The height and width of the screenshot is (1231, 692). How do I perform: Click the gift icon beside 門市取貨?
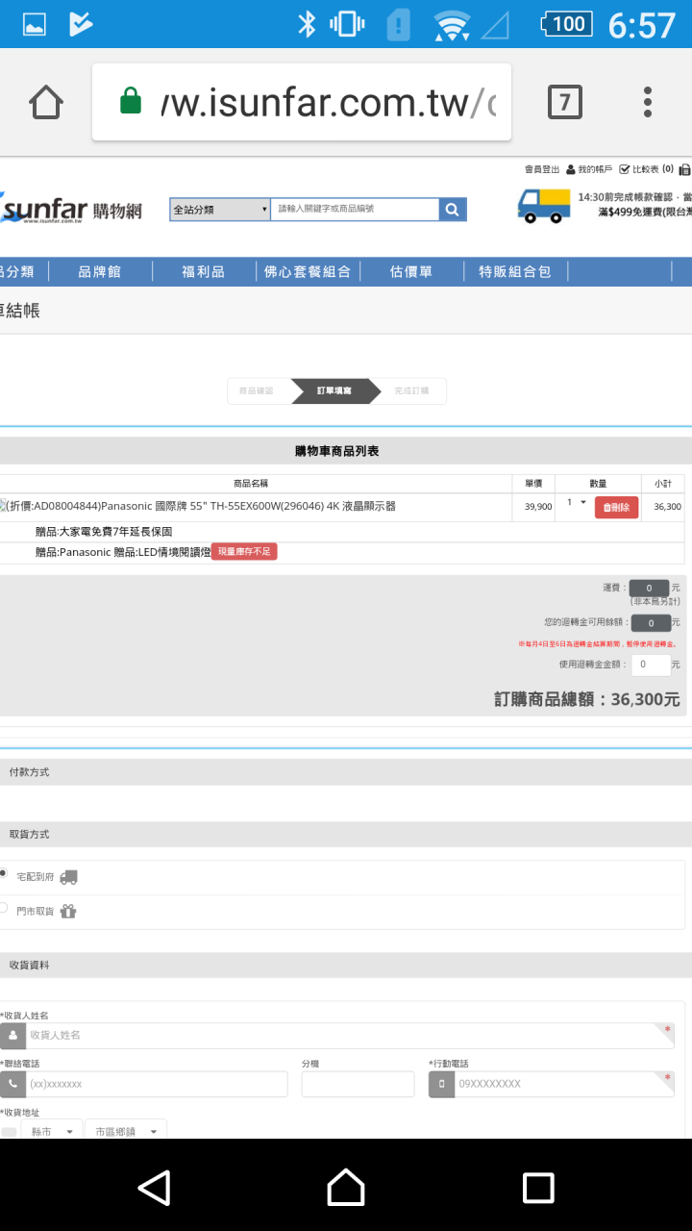click(68, 911)
